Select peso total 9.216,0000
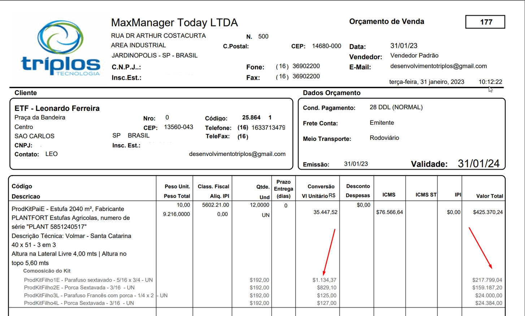525x316 pixels. click(x=176, y=214)
